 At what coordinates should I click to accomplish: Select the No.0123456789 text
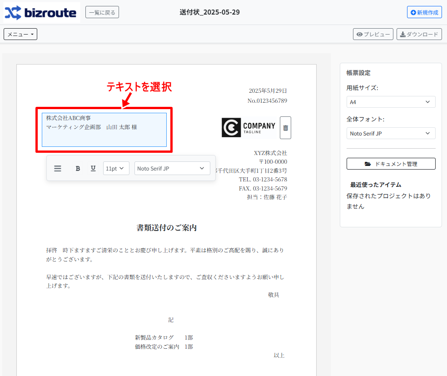tap(267, 100)
